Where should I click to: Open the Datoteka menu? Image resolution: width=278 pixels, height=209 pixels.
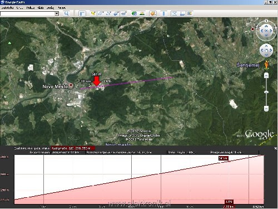click(x=7, y=8)
